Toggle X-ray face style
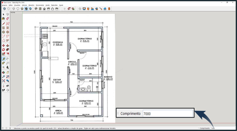This screenshot has width=237, height=131. 4,9
